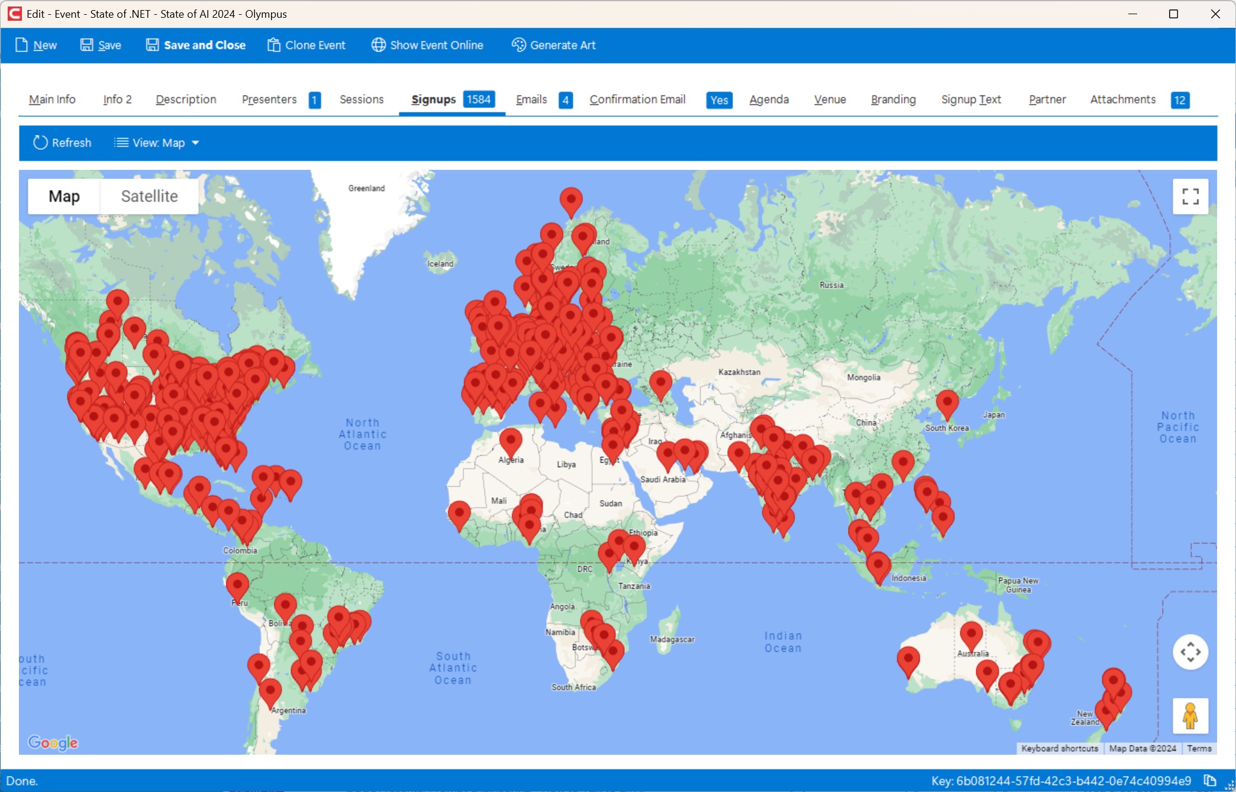Click the copy key icon in status bar
The height and width of the screenshot is (792, 1236).
point(1209,781)
